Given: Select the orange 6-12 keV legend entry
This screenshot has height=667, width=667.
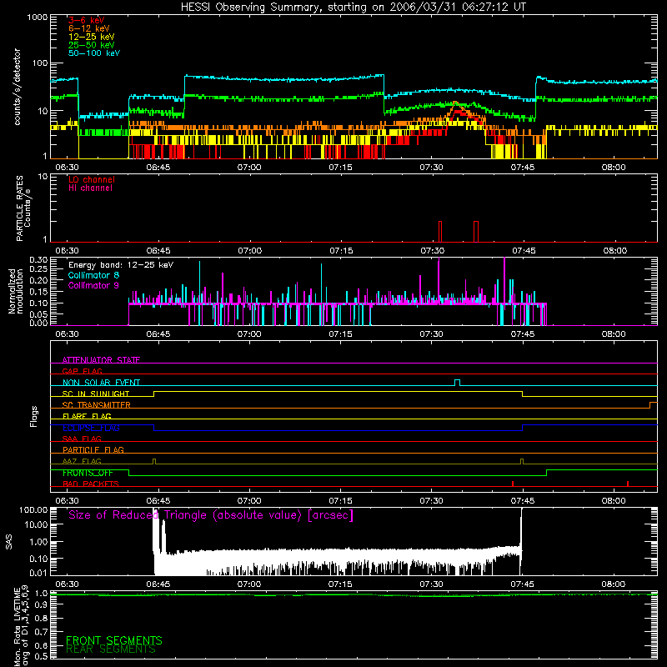Looking at the screenshot, I should pos(89,28).
